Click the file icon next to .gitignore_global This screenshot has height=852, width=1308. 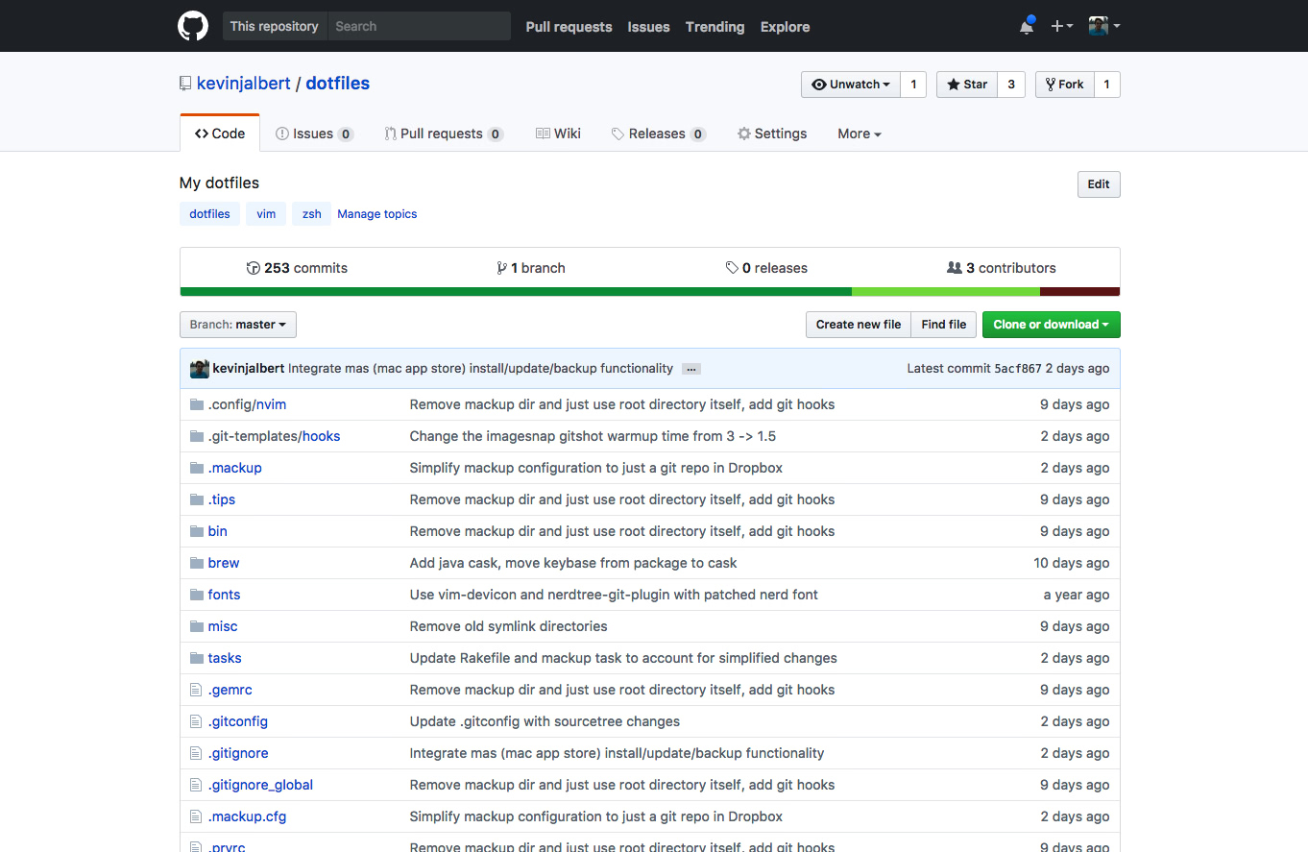(196, 785)
